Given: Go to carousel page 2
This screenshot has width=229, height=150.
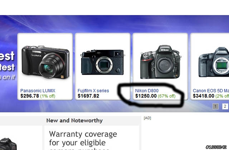Looking at the screenshot, I should (225, 106).
